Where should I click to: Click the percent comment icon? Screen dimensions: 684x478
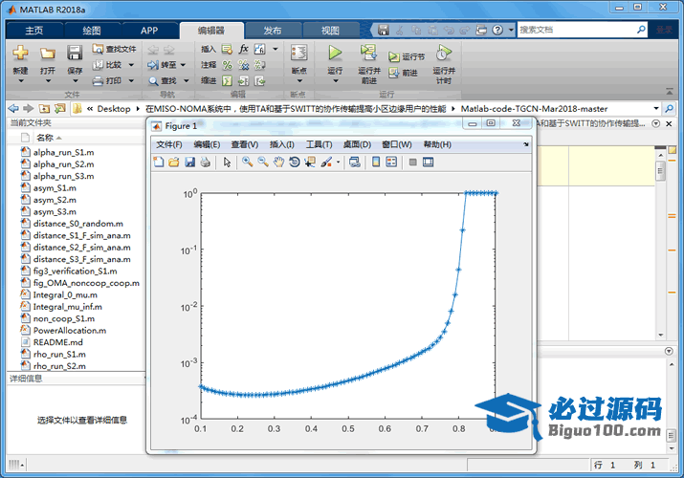pos(227,65)
